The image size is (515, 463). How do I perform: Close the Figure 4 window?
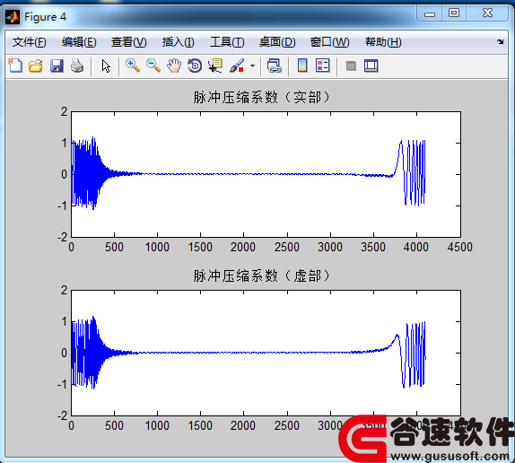tap(487, 13)
